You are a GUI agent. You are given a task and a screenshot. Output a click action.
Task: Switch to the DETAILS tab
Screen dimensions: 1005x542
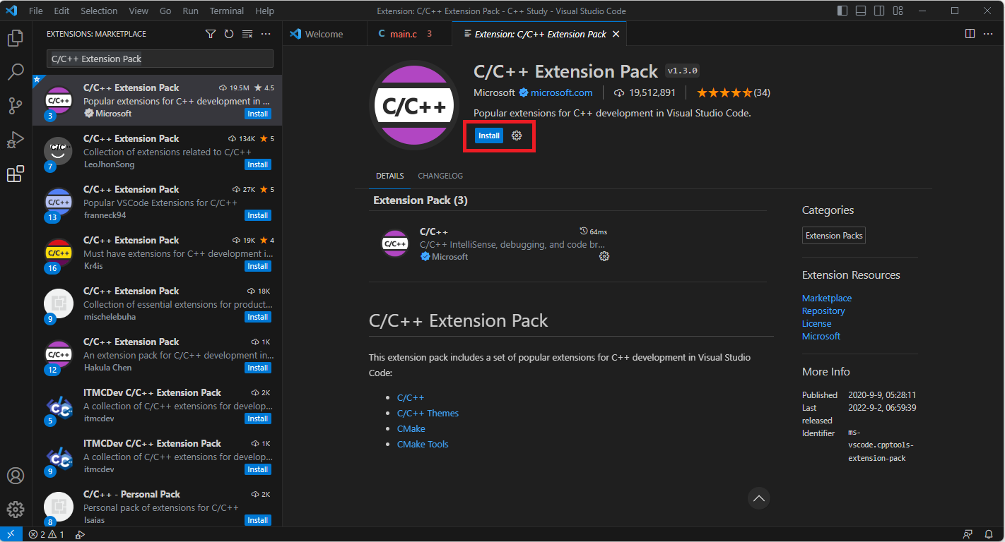point(389,176)
